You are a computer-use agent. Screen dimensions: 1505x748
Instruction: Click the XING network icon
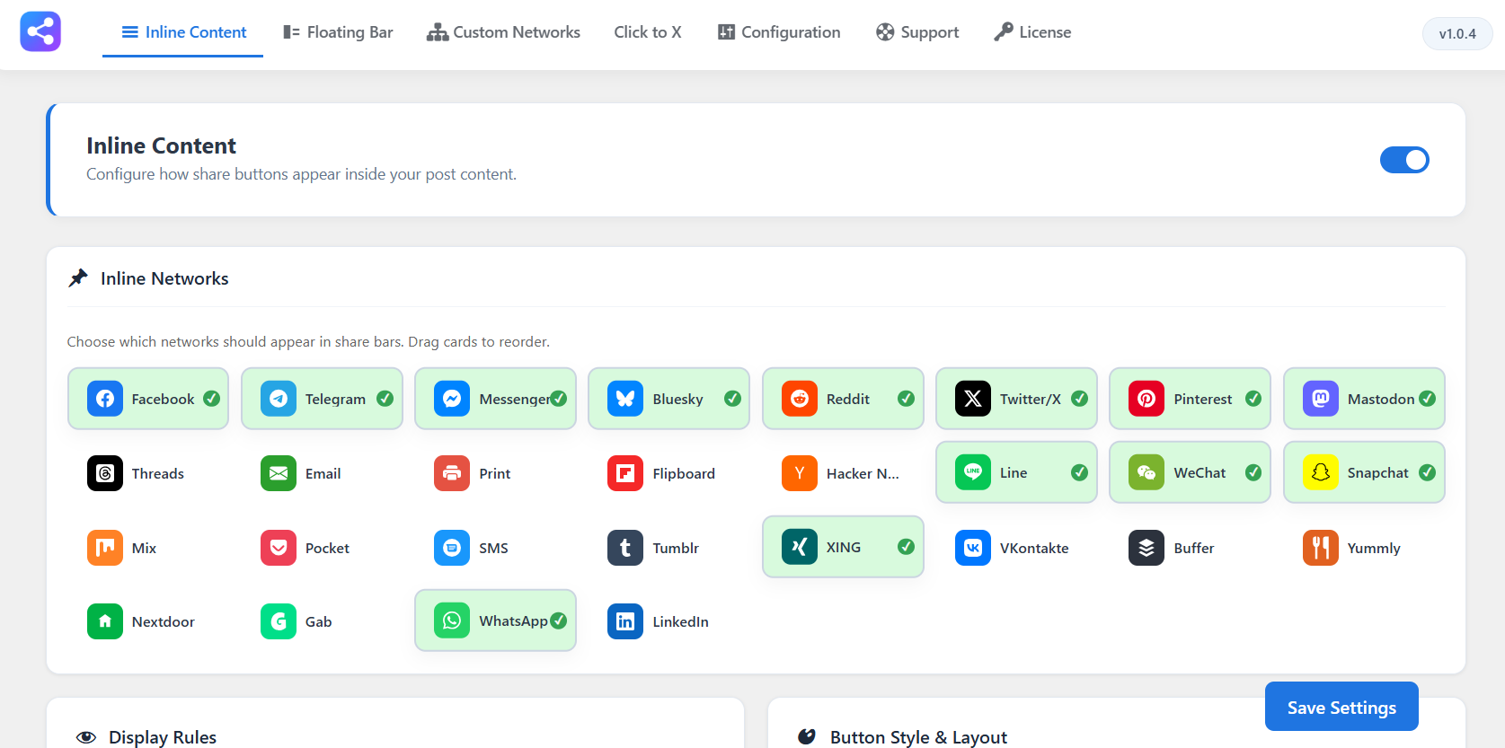point(800,547)
